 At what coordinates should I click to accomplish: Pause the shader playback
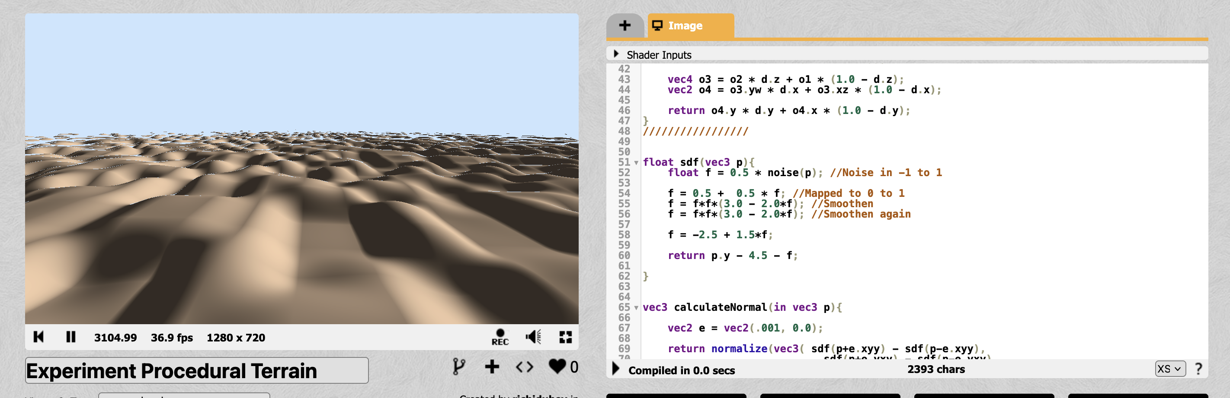[x=70, y=337]
